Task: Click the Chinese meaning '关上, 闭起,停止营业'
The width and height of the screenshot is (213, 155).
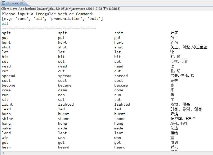Action: 189,47
